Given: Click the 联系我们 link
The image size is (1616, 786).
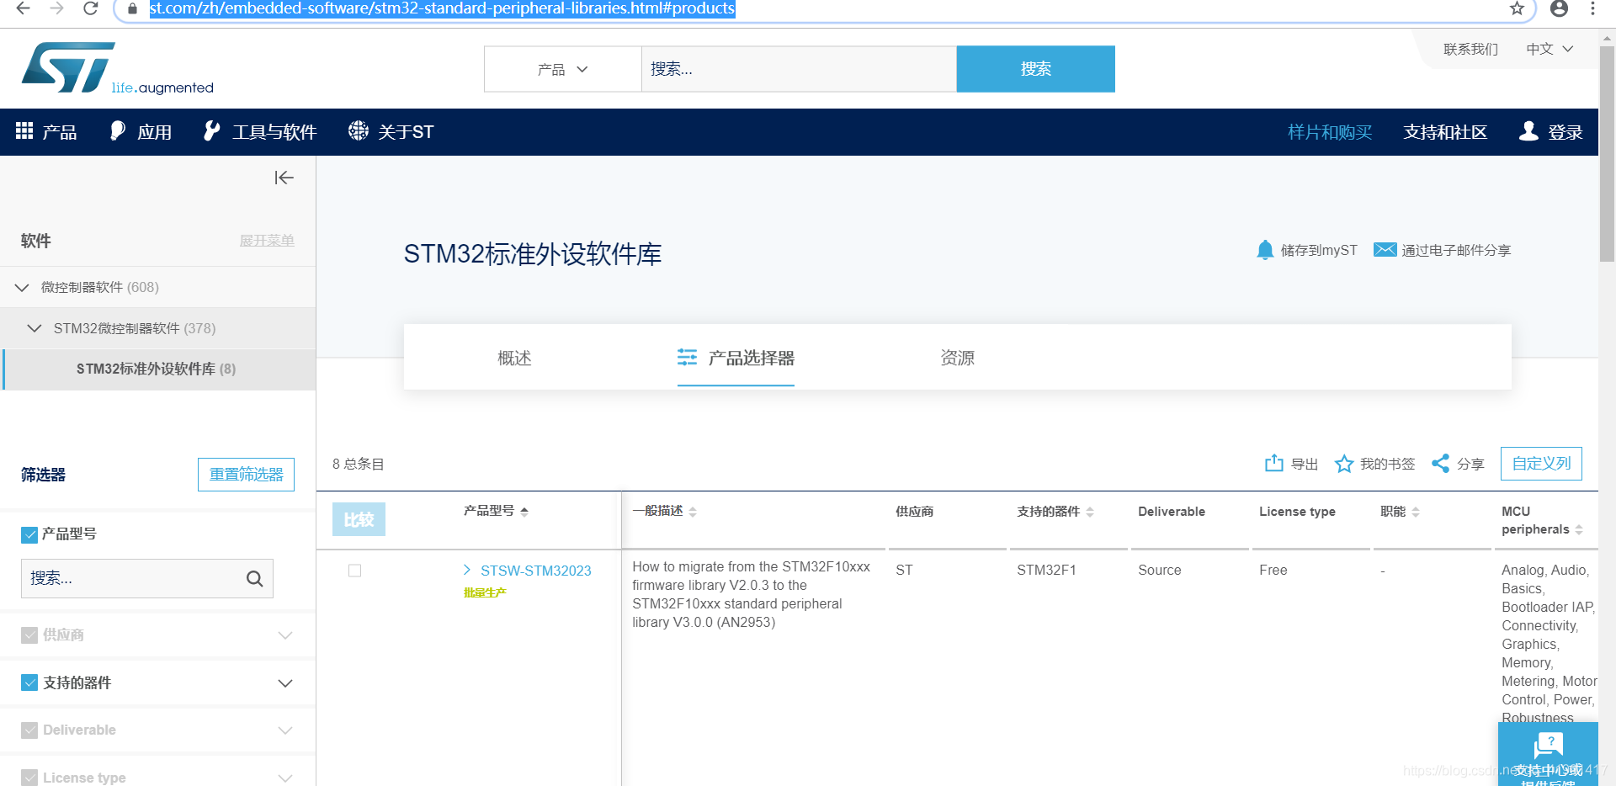Looking at the screenshot, I should pyautogui.click(x=1470, y=49).
